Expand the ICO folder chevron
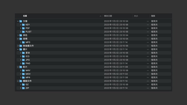Image resolution: width=187 pixels, height=105 pixels. (x=21, y=56)
